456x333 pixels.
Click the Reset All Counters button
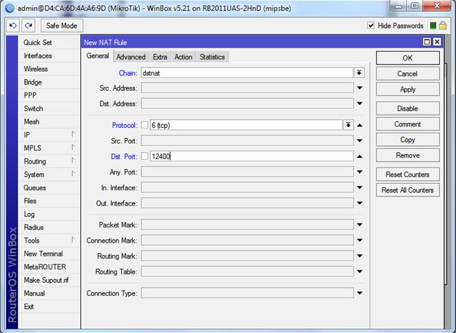coord(408,190)
